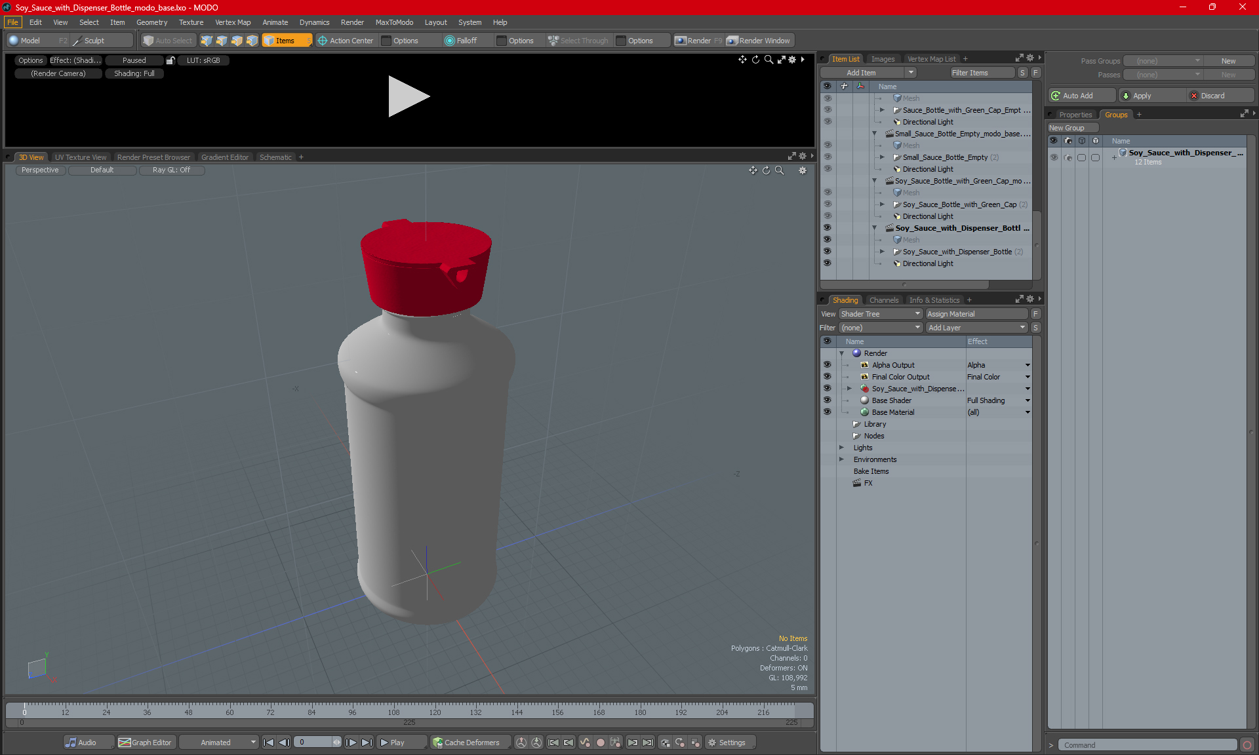This screenshot has height=755, width=1259.
Task: Toggle visibility of Small_Sauce_Bottle_Empty (2) item
Action: point(827,157)
